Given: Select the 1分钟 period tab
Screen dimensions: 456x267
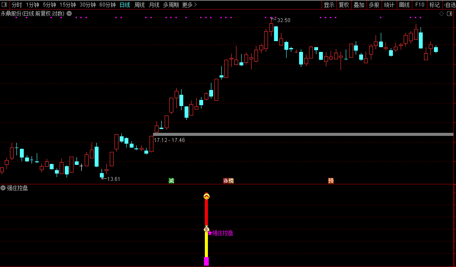Looking at the screenshot, I should tap(32, 5).
